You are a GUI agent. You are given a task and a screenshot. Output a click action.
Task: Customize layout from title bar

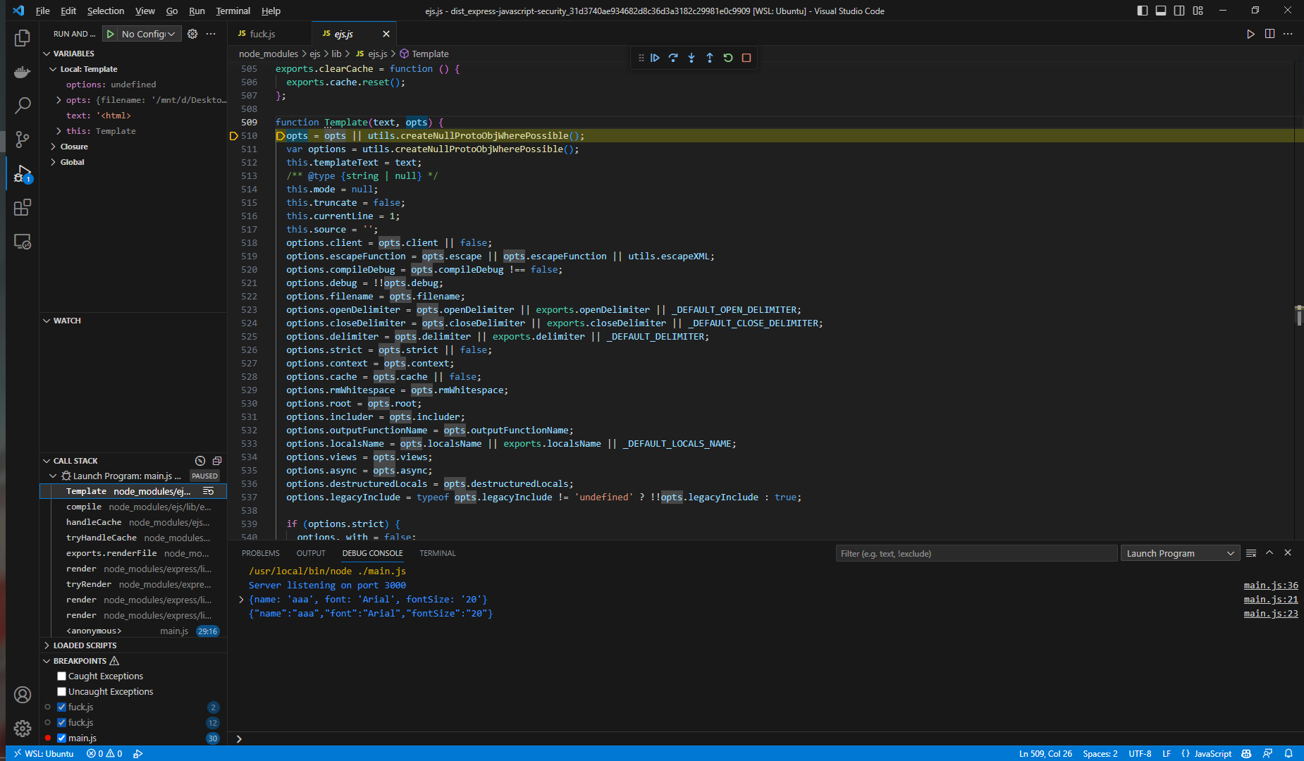[1198, 11]
